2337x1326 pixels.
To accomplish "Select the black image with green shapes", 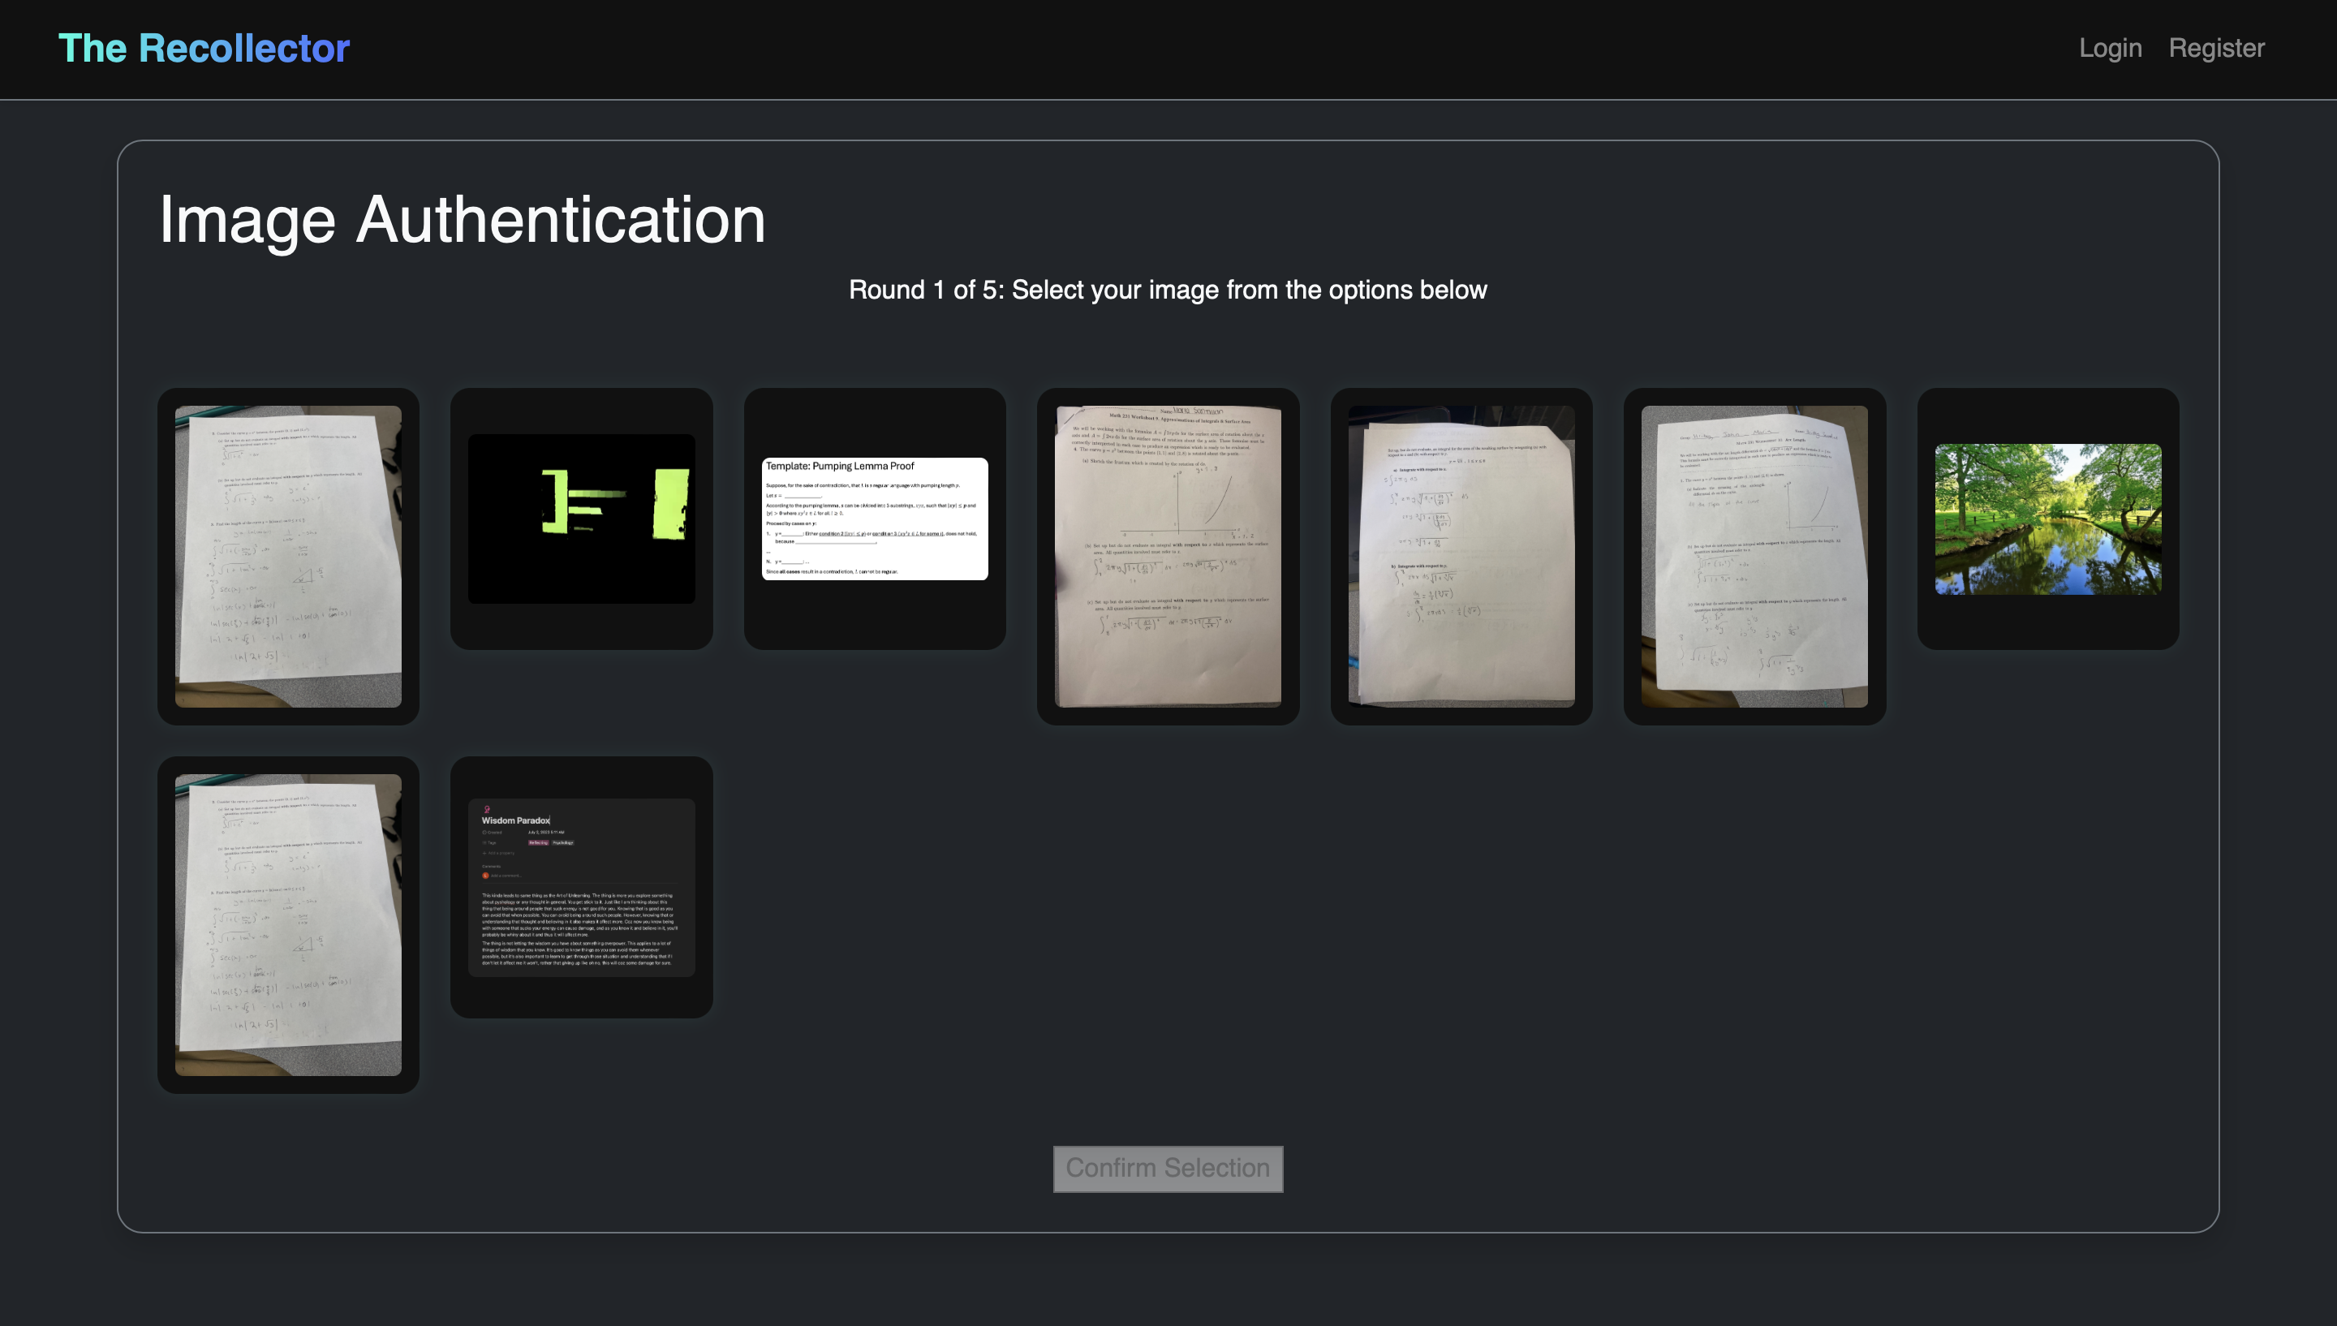I will pyautogui.click(x=581, y=519).
